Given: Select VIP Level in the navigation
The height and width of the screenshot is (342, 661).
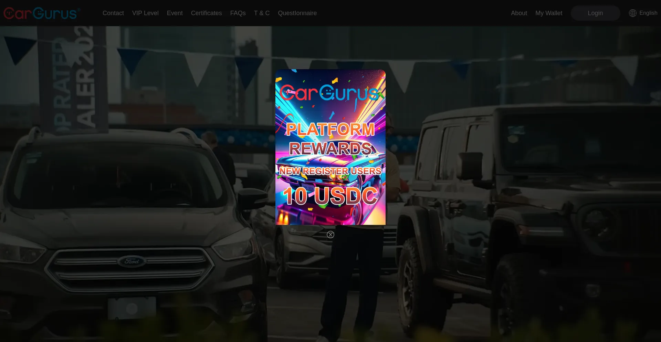Looking at the screenshot, I should pyautogui.click(x=145, y=13).
